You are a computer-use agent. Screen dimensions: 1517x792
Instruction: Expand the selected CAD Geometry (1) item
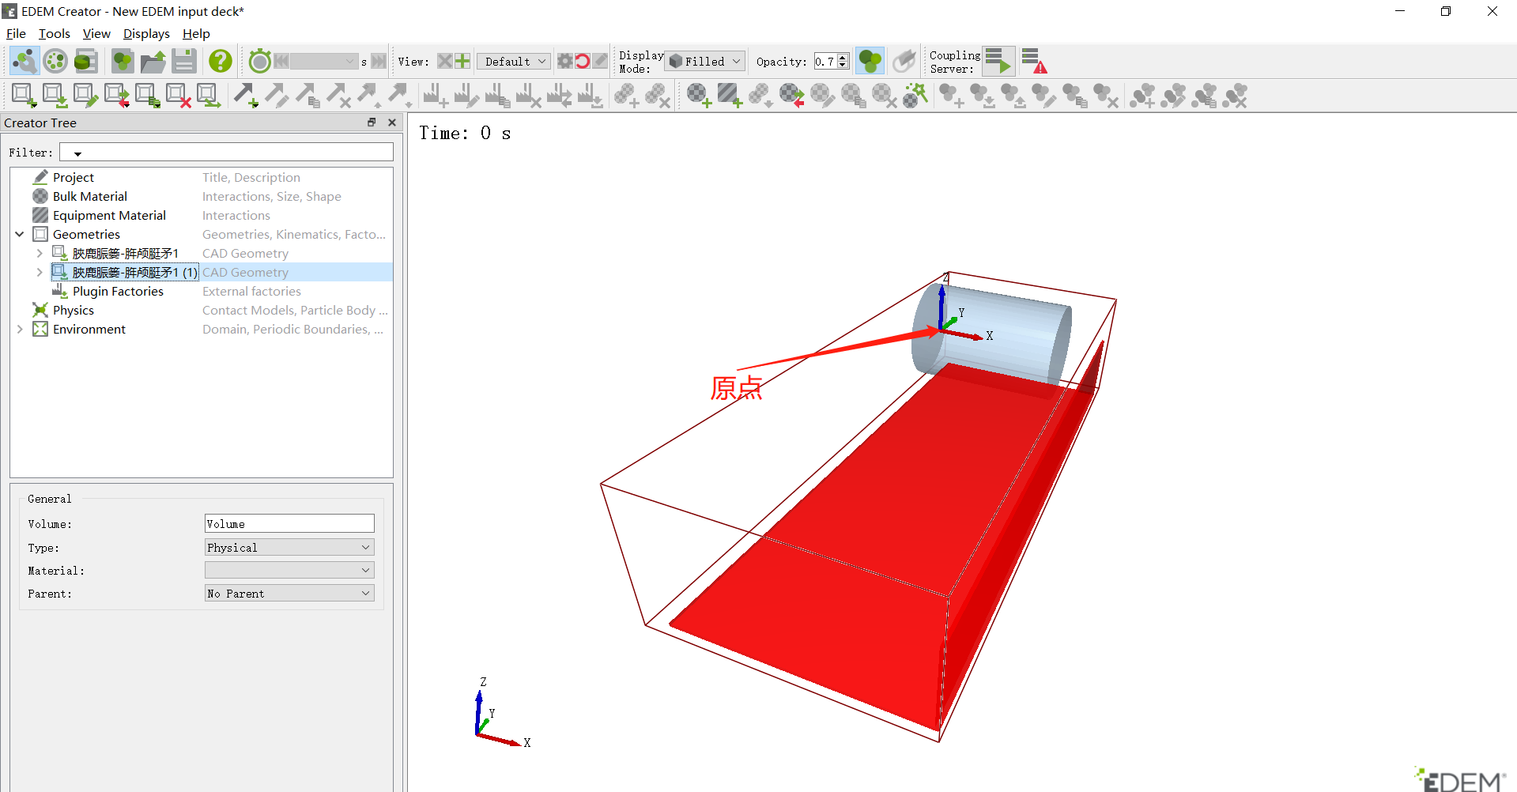(40, 273)
